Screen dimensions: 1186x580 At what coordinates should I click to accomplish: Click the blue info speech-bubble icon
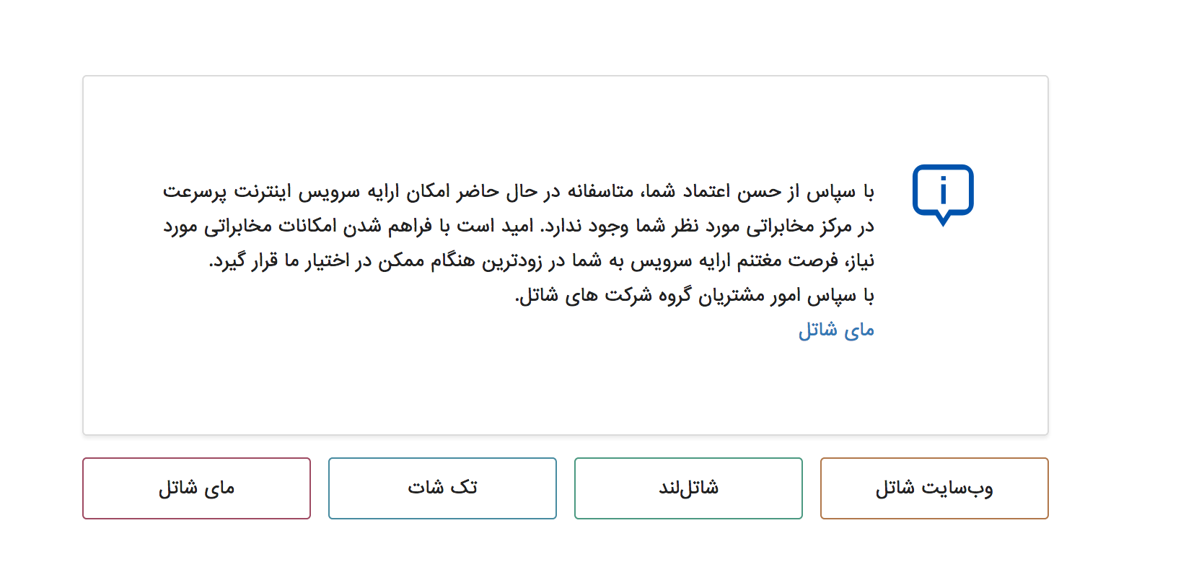tap(942, 193)
